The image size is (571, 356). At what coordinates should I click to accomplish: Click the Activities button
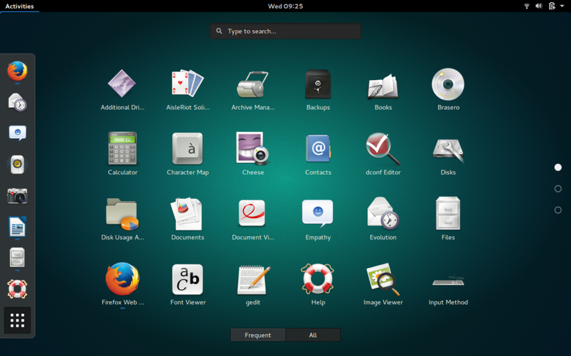(x=20, y=6)
